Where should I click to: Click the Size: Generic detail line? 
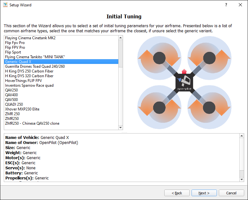(x=18, y=147)
